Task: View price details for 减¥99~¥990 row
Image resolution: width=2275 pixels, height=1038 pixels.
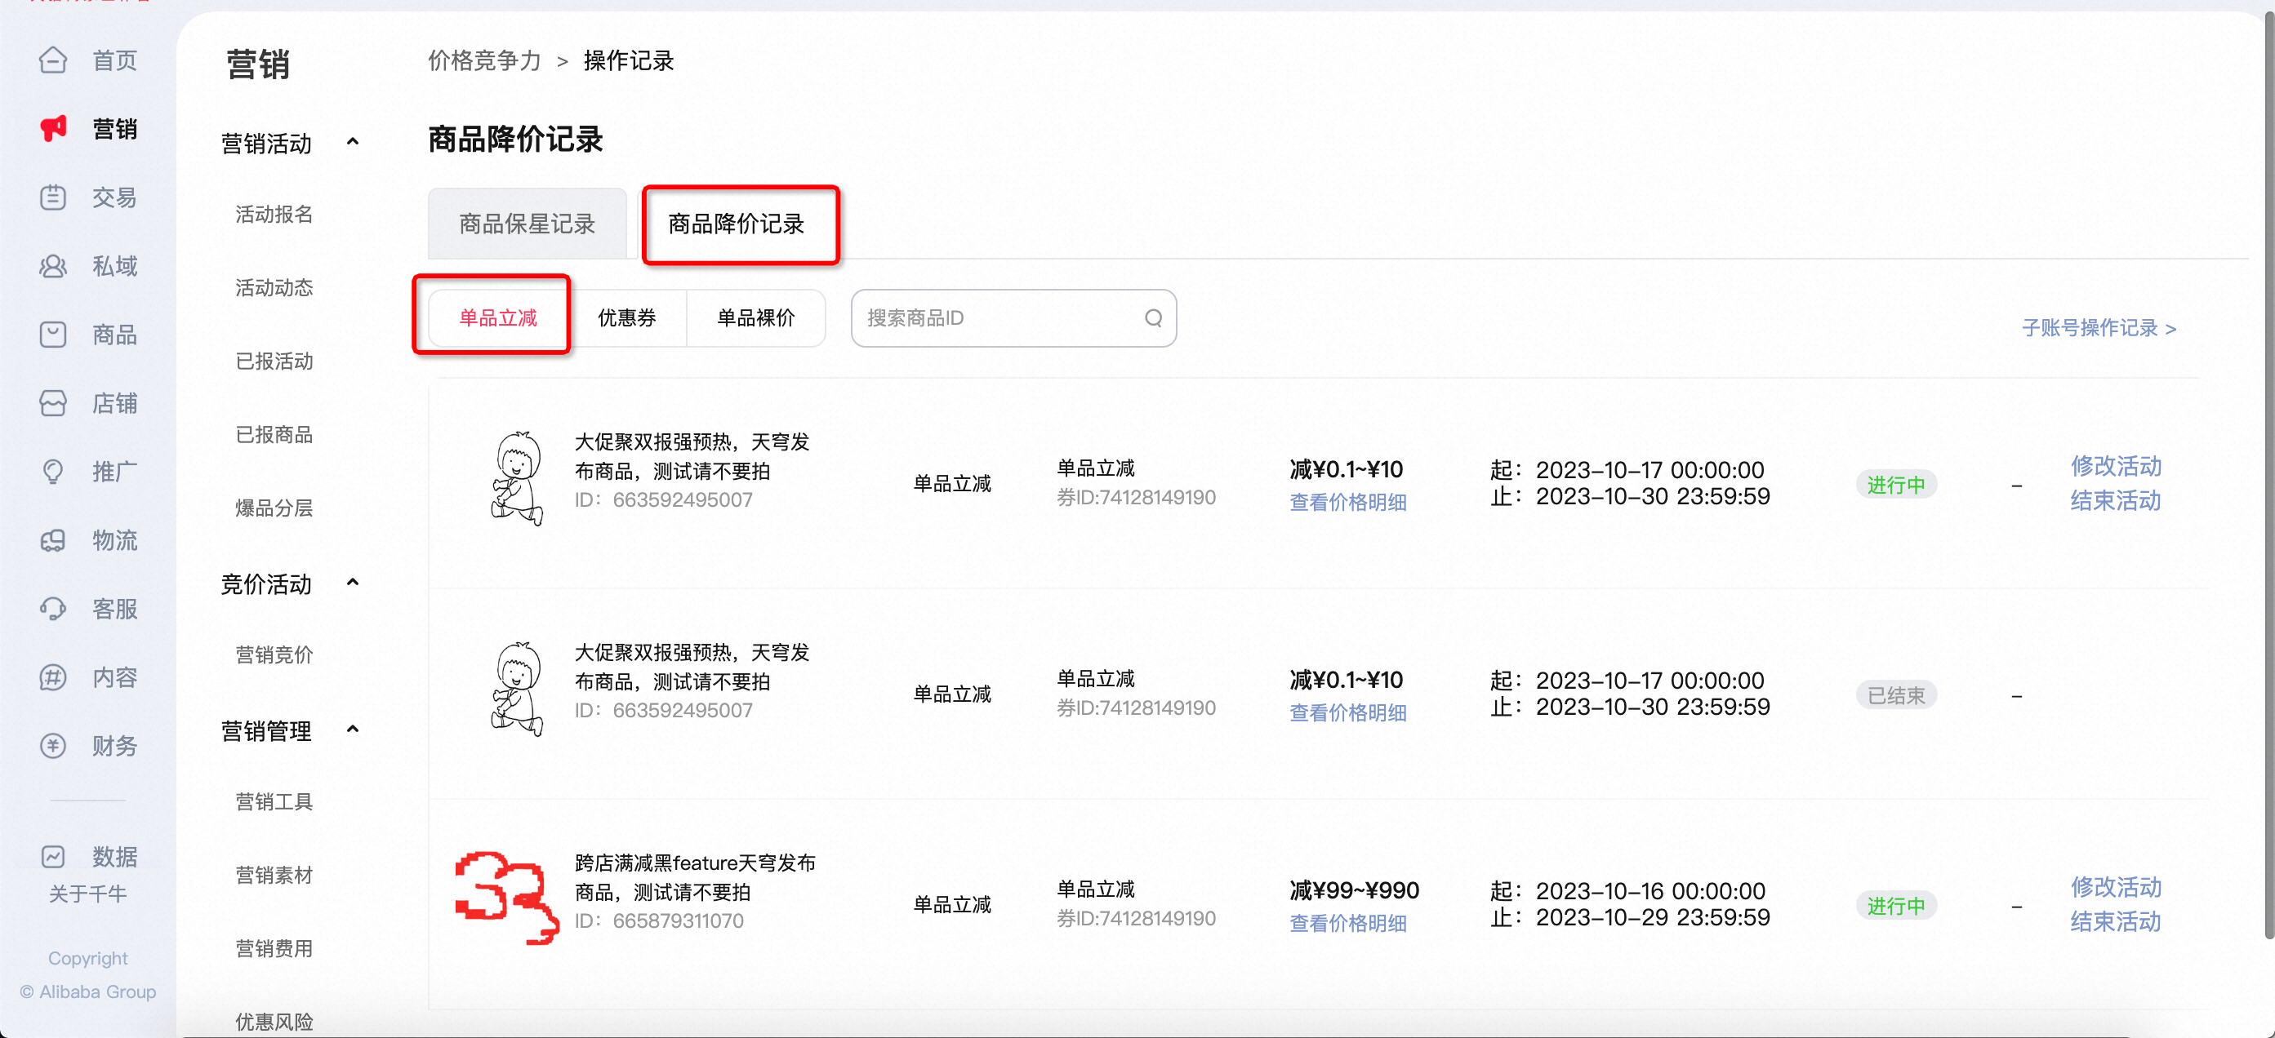Action: coord(1347,923)
